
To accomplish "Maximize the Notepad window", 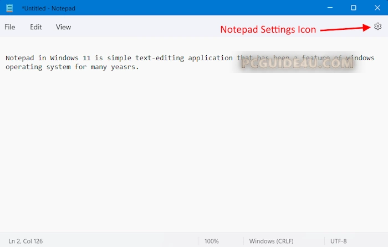I will 354,8.
